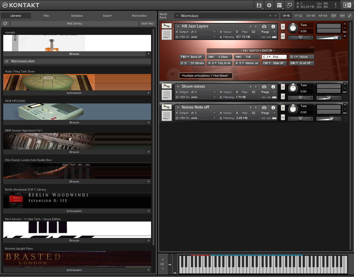Open HB Jazz Layers Output dropdown
The width and height of the screenshot is (354, 277).
point(214,32)
